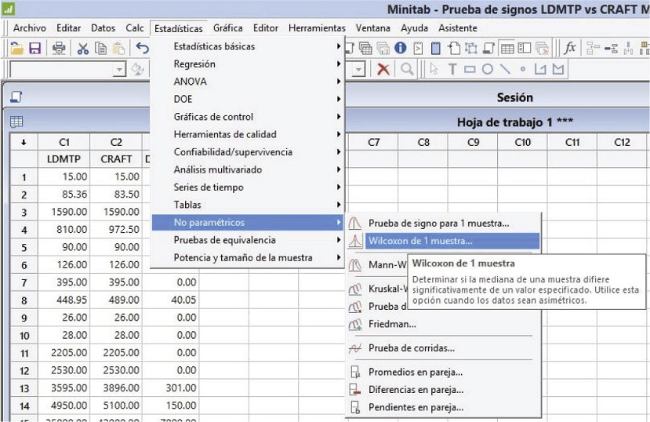
Task: Open the Gráfica menu
Action: click(x=228, y=28)
